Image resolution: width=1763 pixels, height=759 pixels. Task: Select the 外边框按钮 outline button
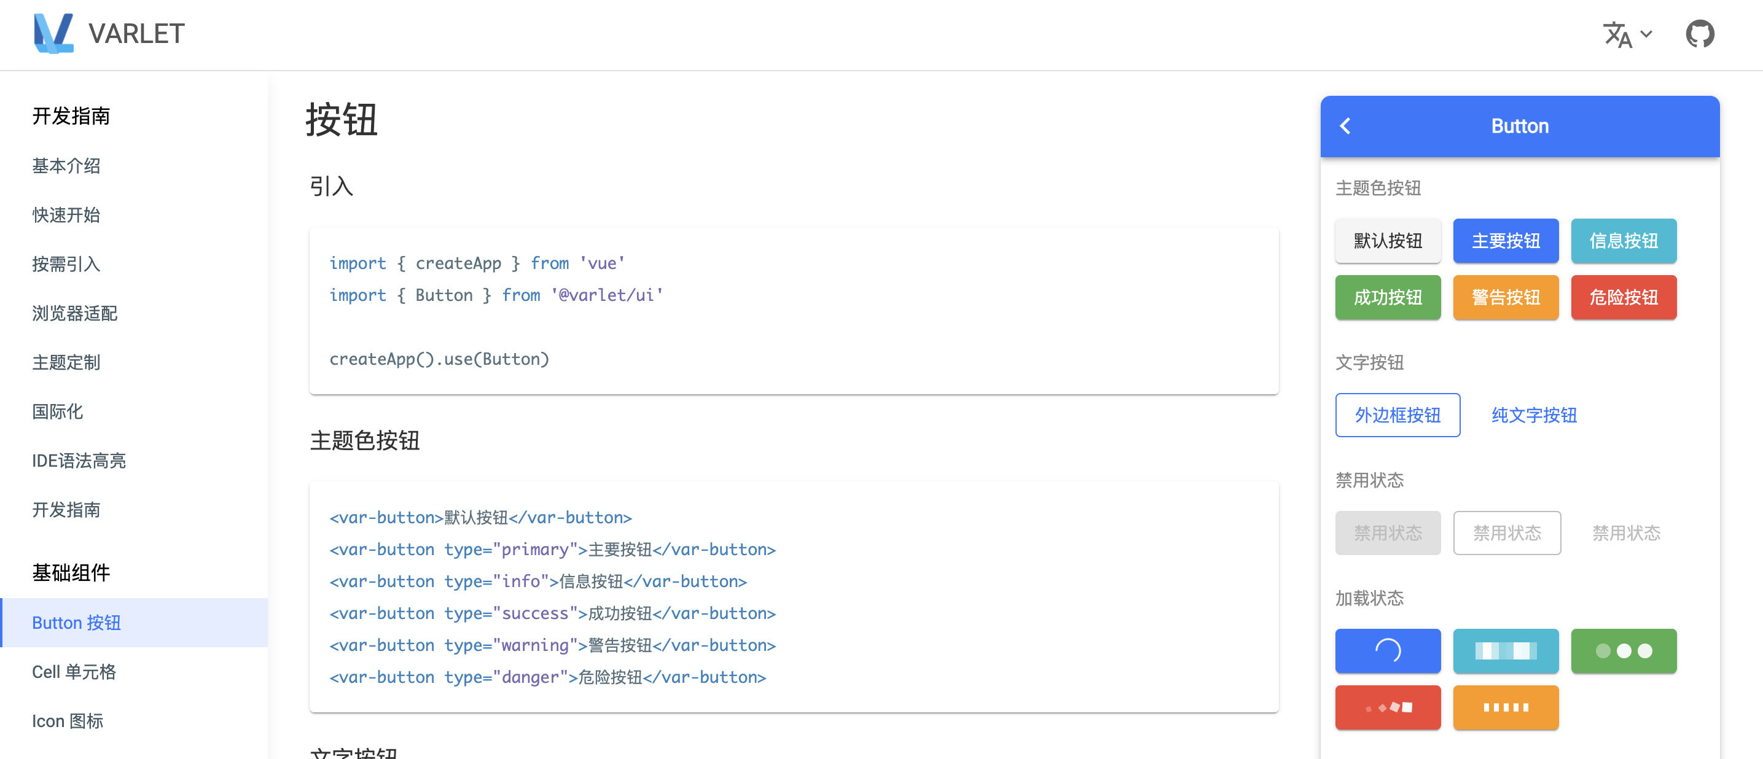tap(1397, 415)
